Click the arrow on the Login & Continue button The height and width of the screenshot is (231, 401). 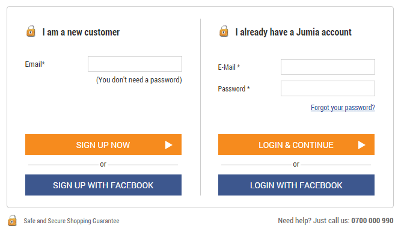pos(361,145)
